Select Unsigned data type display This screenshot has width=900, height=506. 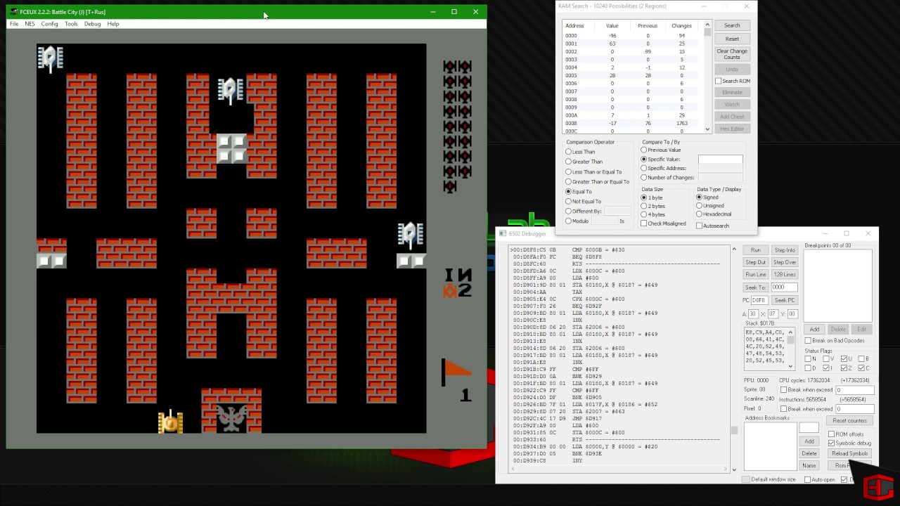click(699, 206)
